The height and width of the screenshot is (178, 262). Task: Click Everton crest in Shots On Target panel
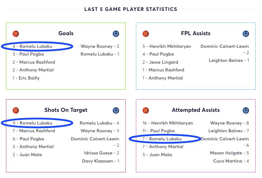(x=116, y=110)
